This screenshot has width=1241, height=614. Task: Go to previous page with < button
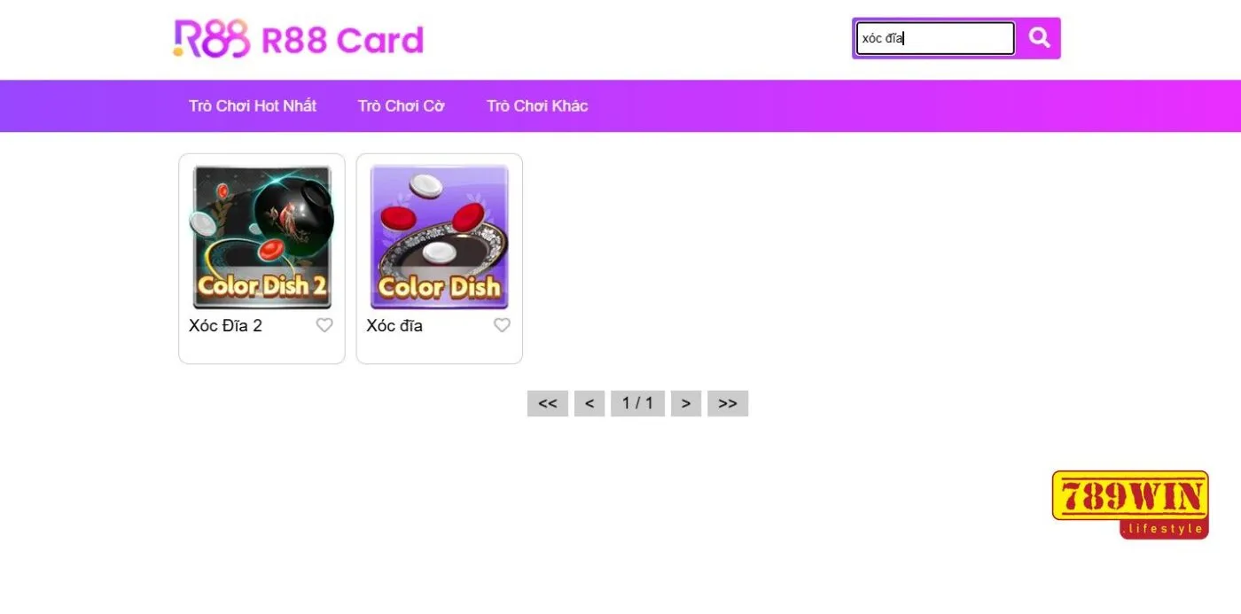pyautogui.click(x=589, y=403)
